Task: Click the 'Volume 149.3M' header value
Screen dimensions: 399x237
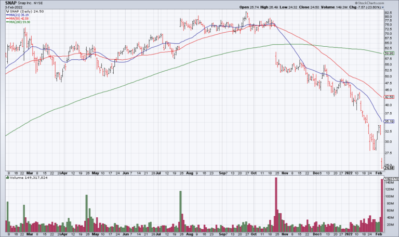Action: (x=334, y=7)
